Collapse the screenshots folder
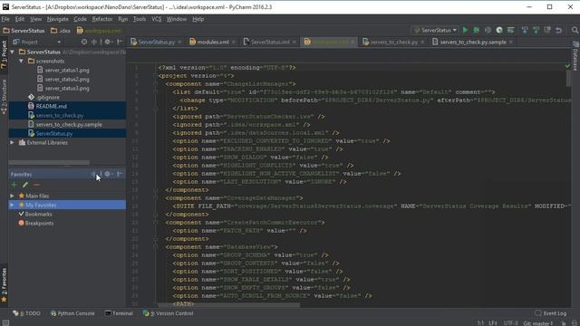 tap(22, 61)
